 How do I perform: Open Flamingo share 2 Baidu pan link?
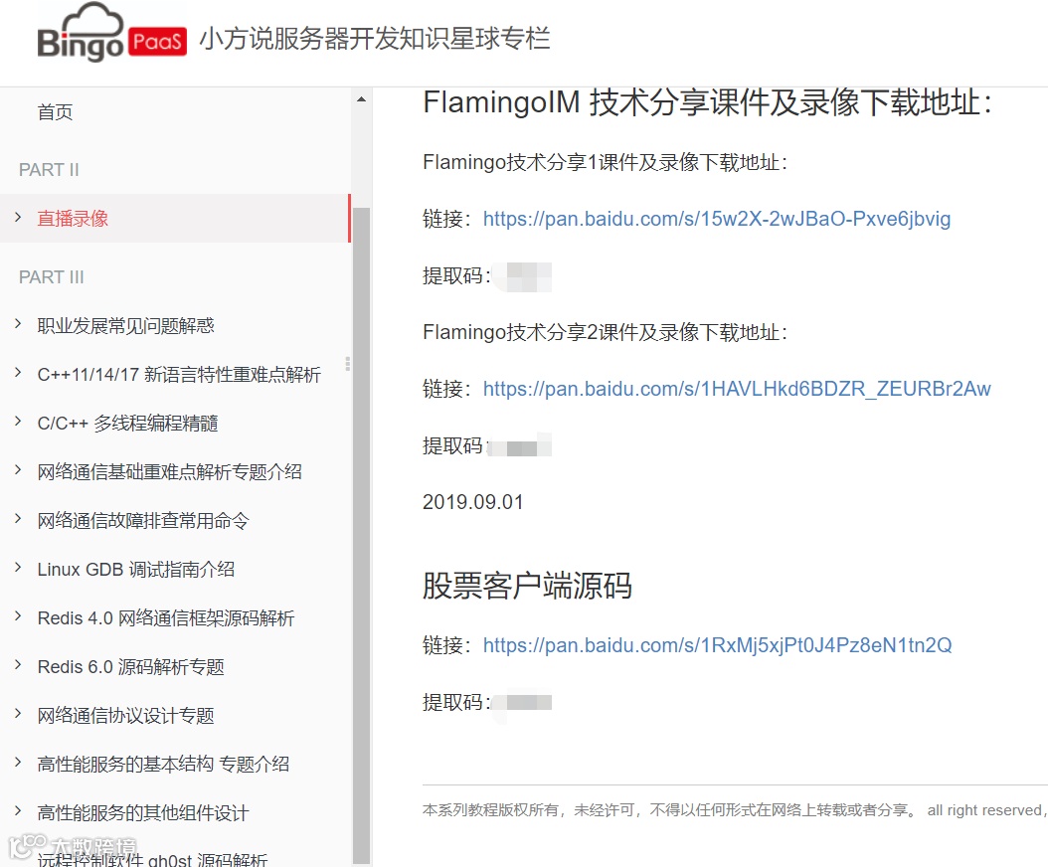pos(737,389)
